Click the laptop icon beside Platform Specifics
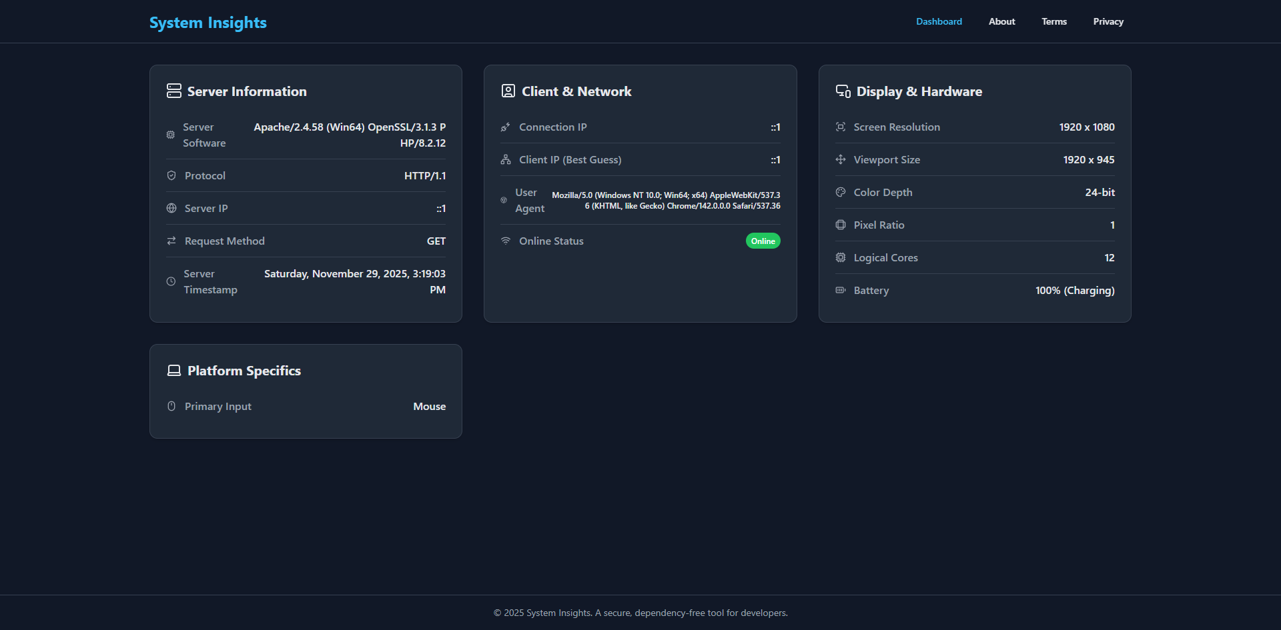The width and height of the screenshot is (1281, 630). (174, 370)
